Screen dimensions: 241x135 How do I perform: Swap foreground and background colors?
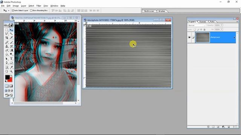click(x=11, y=76)
